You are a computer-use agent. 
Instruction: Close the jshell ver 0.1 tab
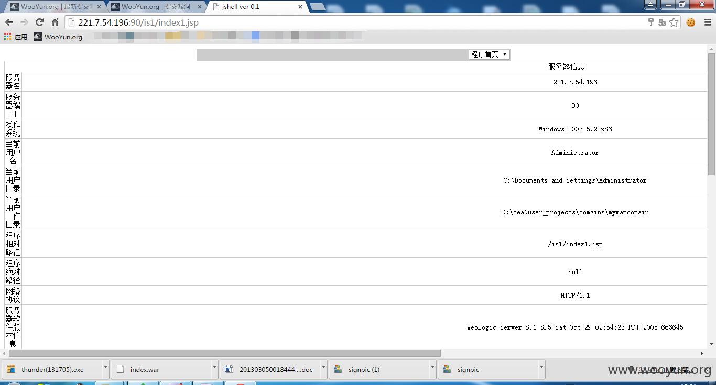pyautogui.click(x=300, y=7)
